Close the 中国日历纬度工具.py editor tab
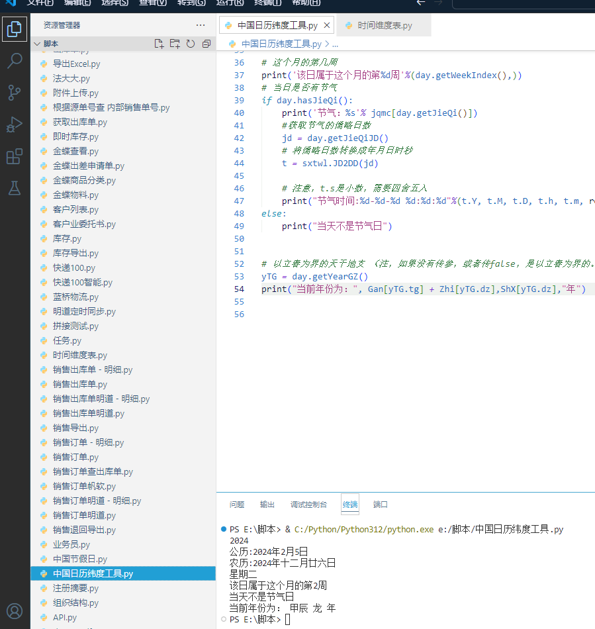 pos(326,26)
